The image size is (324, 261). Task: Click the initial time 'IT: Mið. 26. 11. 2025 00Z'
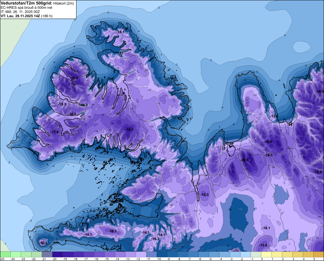[x=20, y=12]
